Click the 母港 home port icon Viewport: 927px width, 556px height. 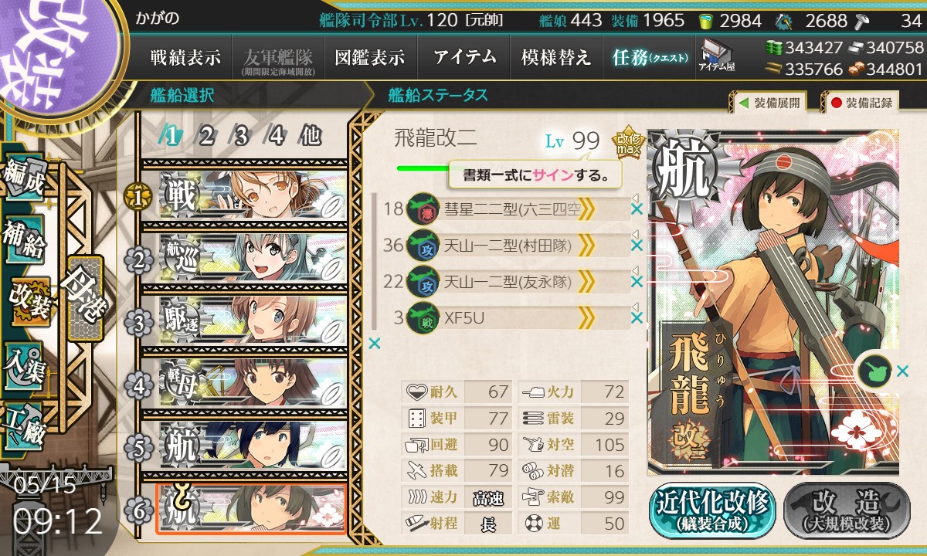coord(83,297)
